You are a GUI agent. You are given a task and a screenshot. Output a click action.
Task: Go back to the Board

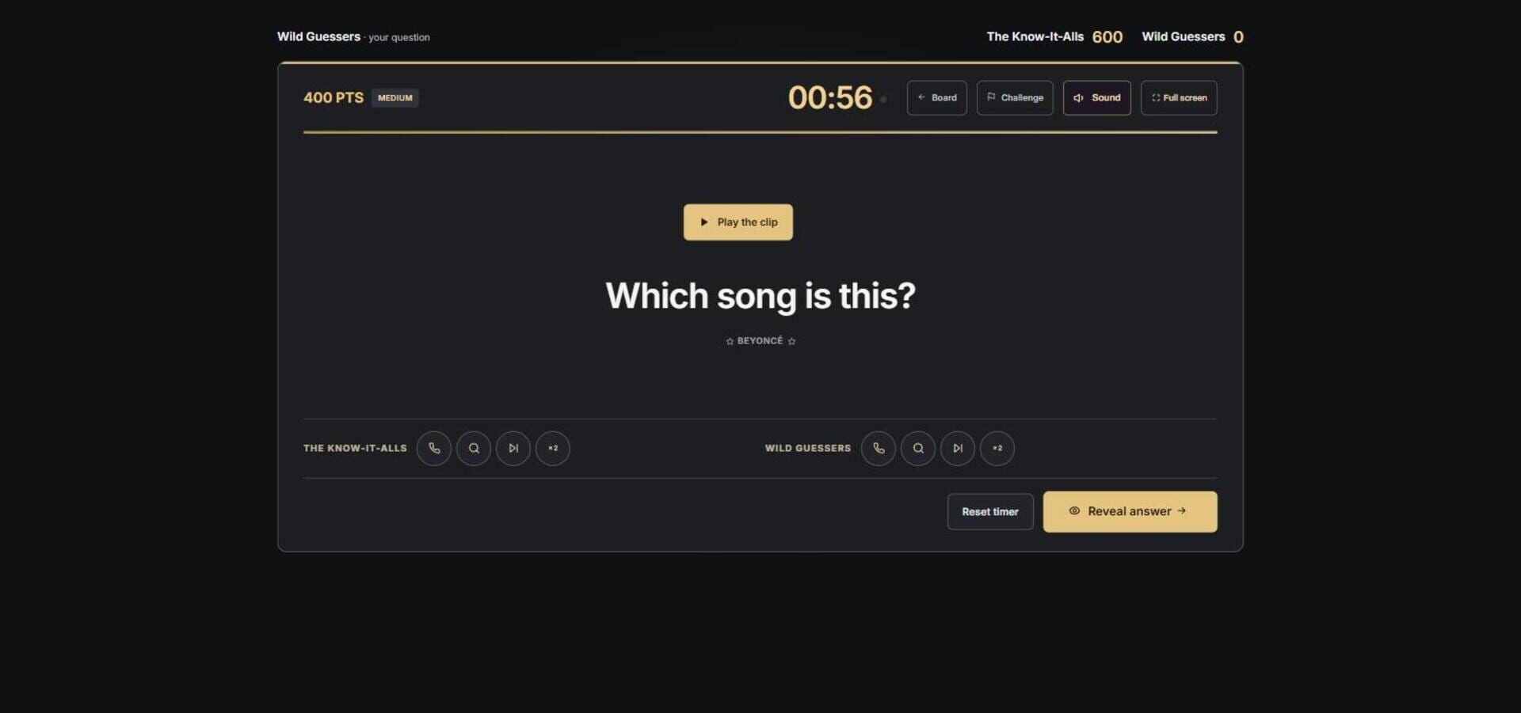pos(936,98)
